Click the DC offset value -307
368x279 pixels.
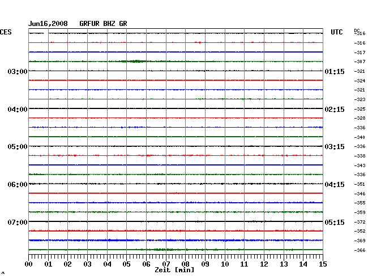360,62
